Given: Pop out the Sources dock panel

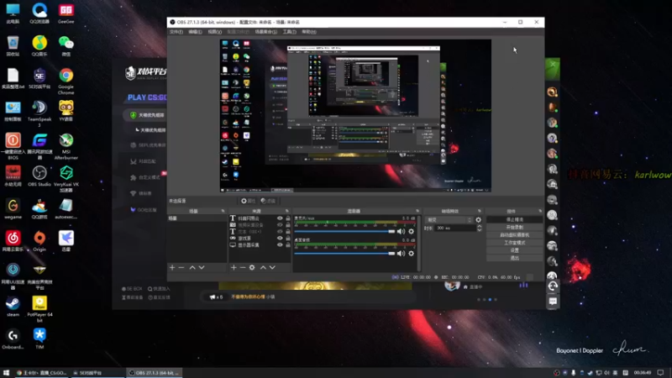Looking at the screenshot, I should click(286, 211).
